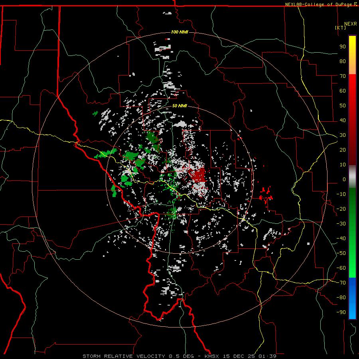Screen dimensions: 359x359
Task: Click the -20 value on the velocity scale
Action: click(341, 209)
